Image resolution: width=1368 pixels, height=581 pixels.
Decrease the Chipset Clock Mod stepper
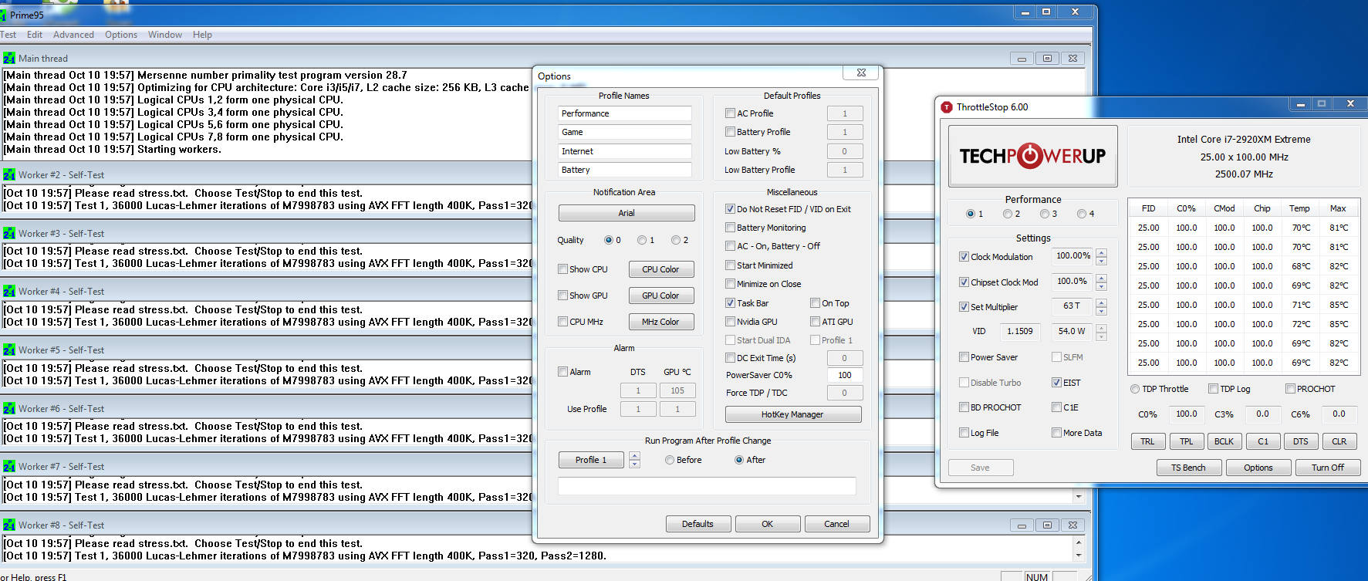click(1101, 286)
